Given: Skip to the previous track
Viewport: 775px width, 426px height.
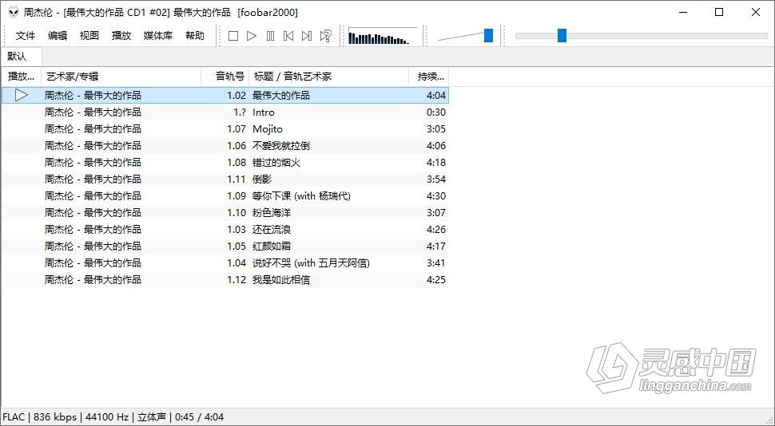Looking at the screenshot, I should click(x=288, y=36).
